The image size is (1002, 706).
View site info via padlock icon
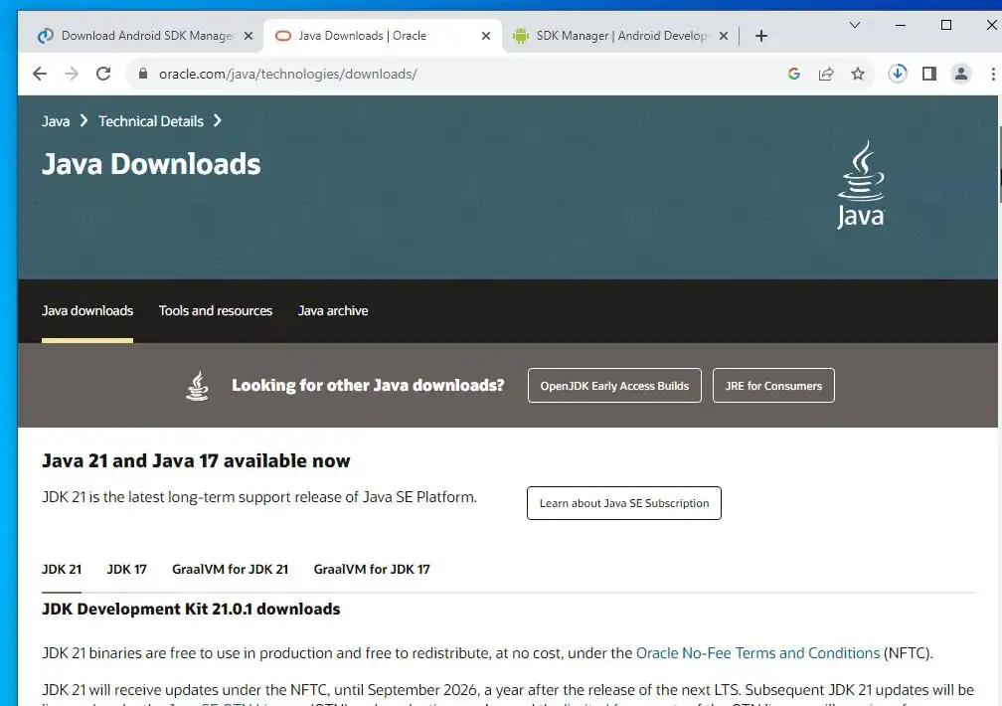point(143,74)
